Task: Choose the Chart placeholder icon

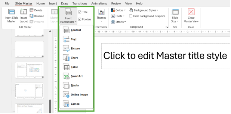Action: [x=66, y=58]
